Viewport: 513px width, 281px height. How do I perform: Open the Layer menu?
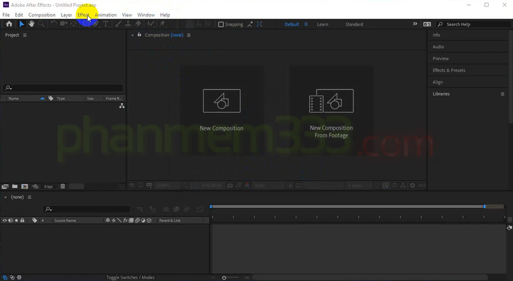tap(66, 15)
